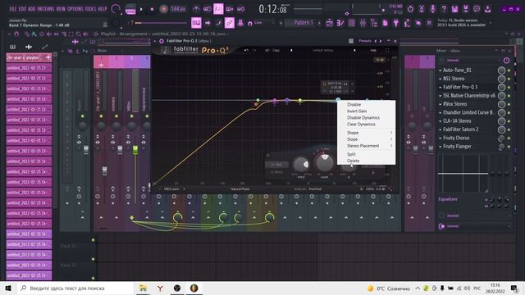The image size is (525, 295).
Task: Open the Pro-Q 3 Presets button
Action: tap(365, 41)
